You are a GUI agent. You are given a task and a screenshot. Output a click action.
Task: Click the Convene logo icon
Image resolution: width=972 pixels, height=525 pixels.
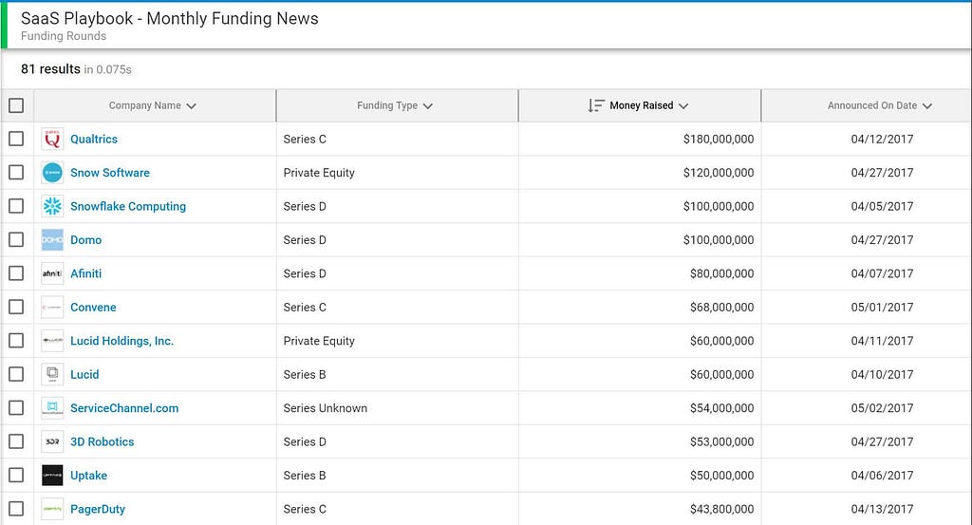pyautogui.click(x=52, y=307)
